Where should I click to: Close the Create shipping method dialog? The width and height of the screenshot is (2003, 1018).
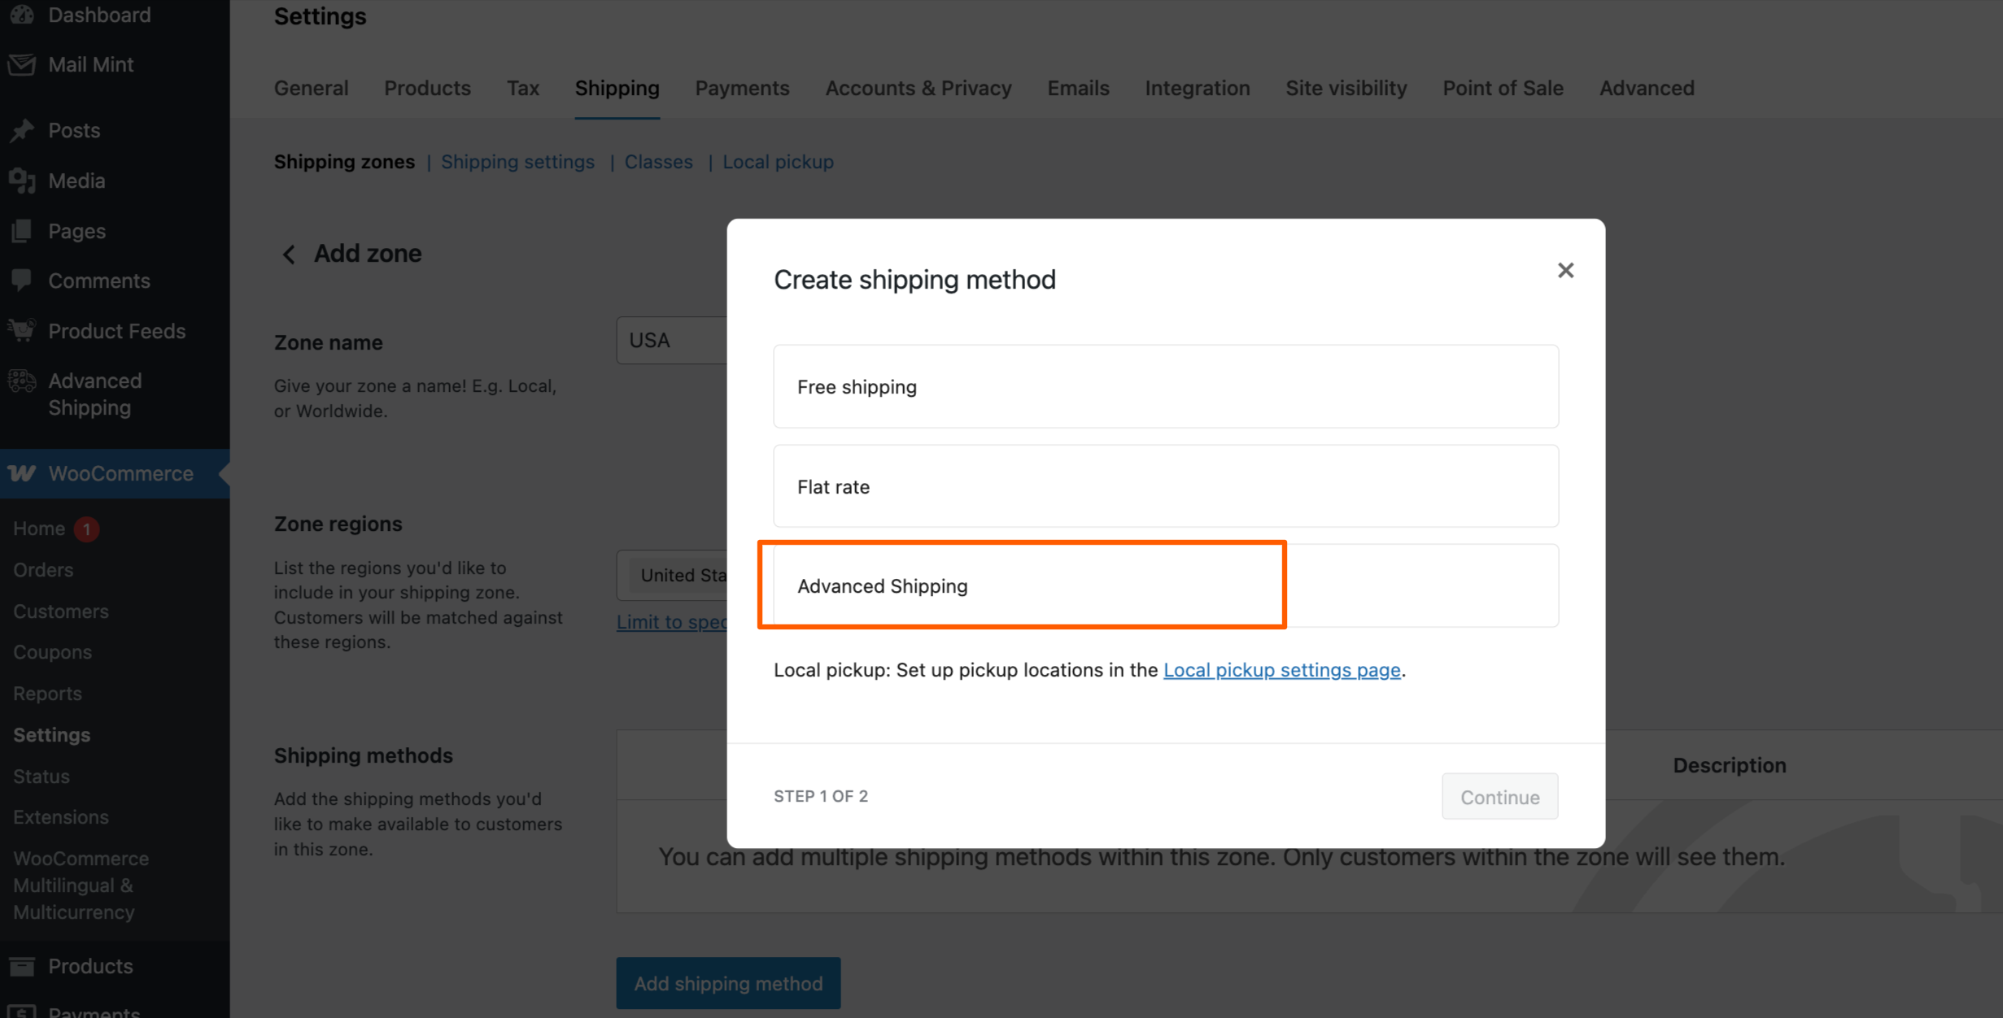click(x=1565, y=270)
